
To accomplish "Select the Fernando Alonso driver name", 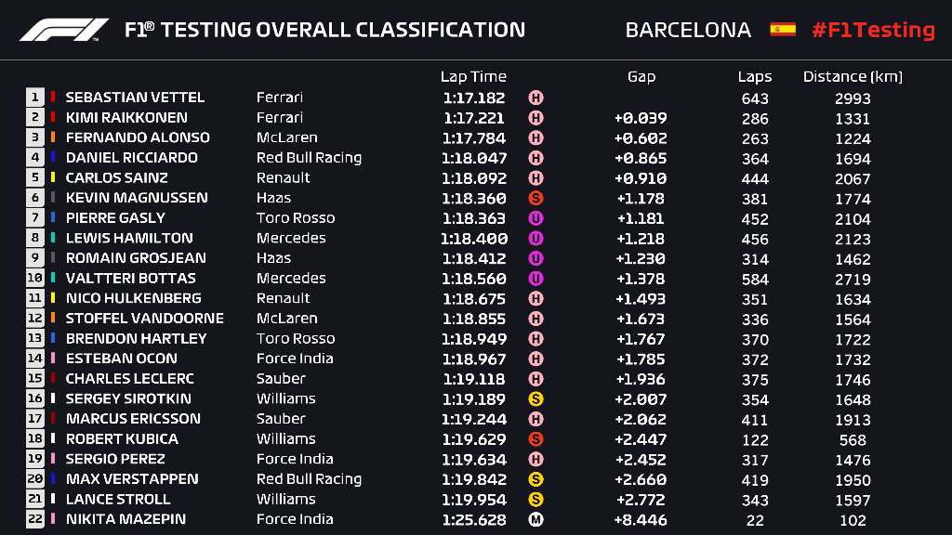I will click(x=138, y=137).
